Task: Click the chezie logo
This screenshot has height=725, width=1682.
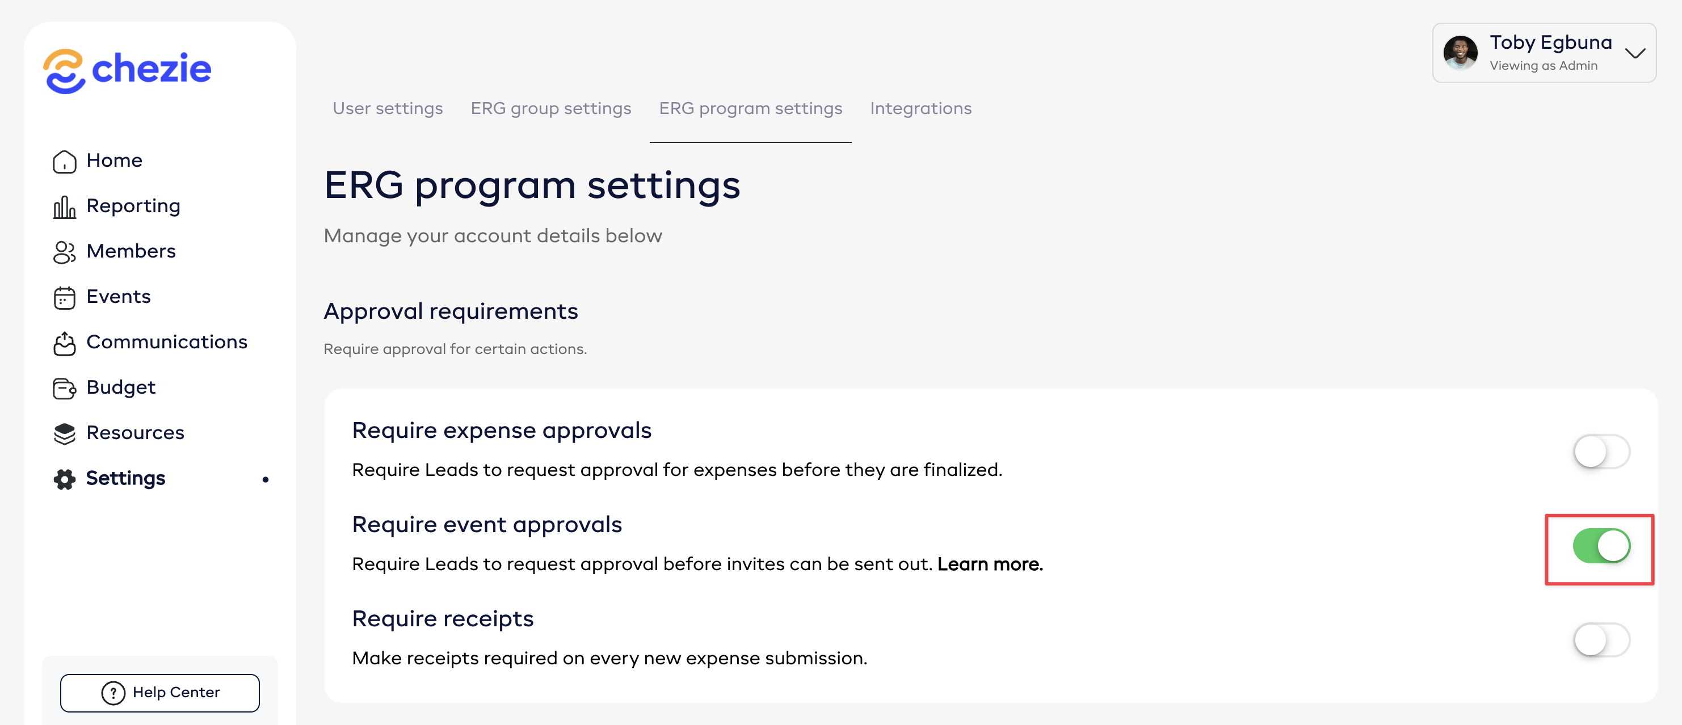Action: pyautogui.click(x=127, y=70)
